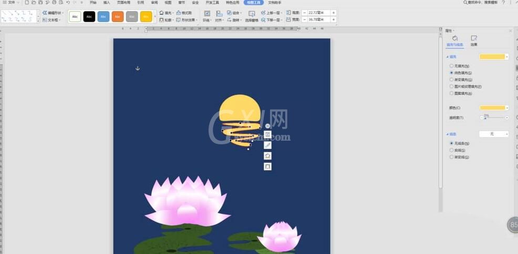Apply the orange Abc shape style
Screen dimensions: 518x254
(x=118, y=16)
